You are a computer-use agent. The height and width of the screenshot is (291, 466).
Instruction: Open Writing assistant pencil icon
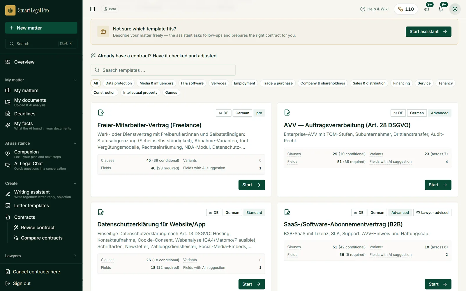[8, 194]
